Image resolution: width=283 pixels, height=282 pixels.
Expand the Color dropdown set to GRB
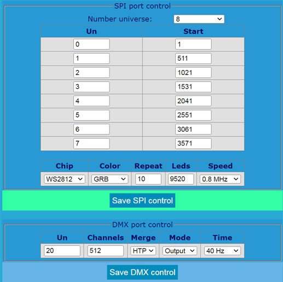coord(109,179)
